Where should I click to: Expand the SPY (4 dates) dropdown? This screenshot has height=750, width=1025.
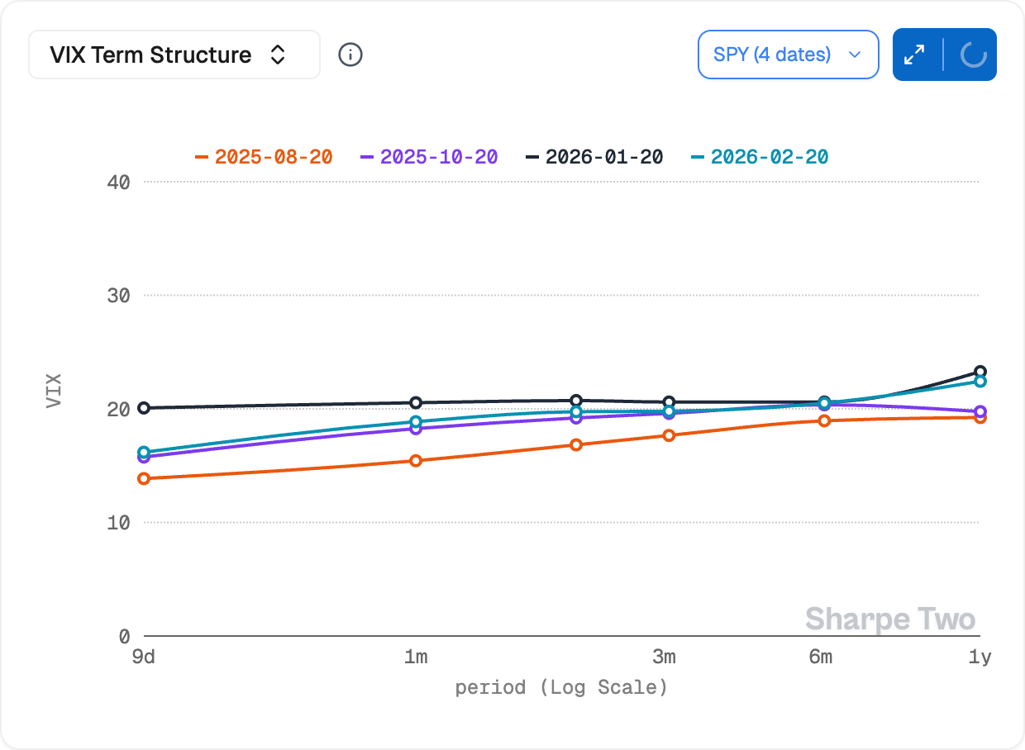coord(787,55)
